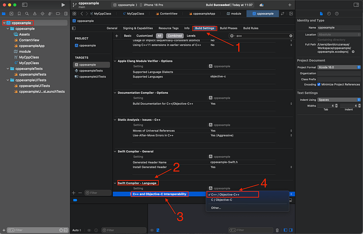Open the Build Rules tab
The height and width of the screenshot is (234, 363).
[251, 28]
